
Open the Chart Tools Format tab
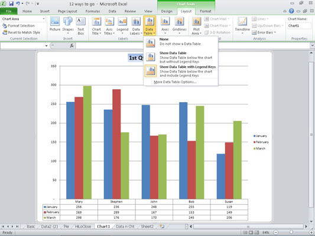(x=206, y=11)
